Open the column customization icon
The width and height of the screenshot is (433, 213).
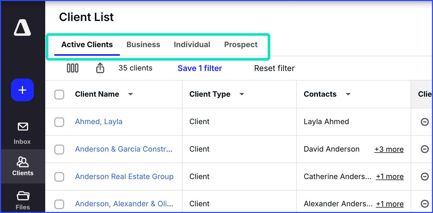tap(73, 68)
